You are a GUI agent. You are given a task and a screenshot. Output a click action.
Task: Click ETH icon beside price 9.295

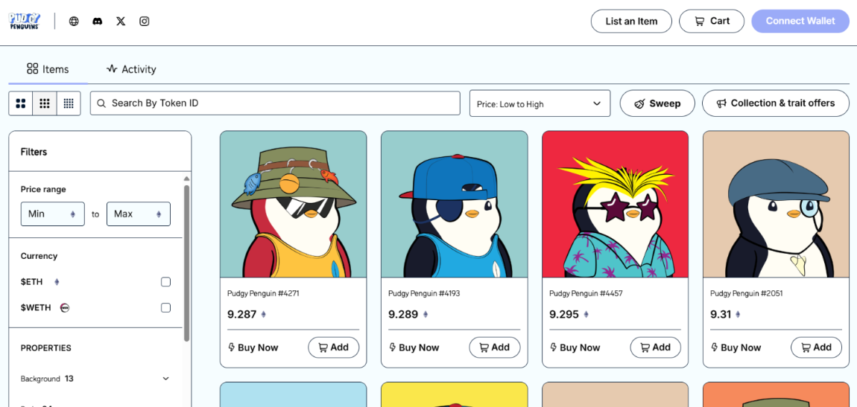[586, 315]
